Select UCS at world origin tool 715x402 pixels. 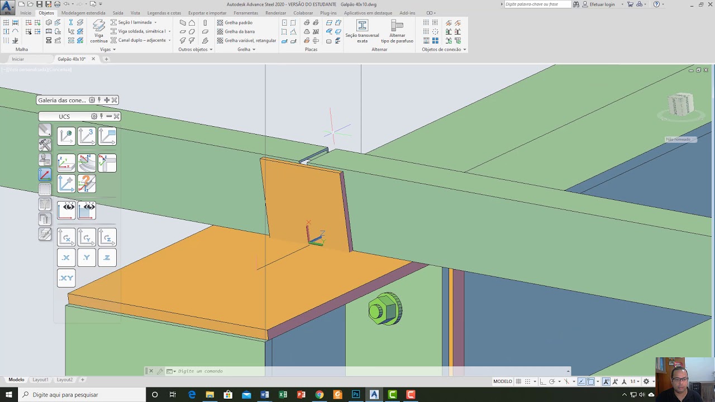(66, 137)
